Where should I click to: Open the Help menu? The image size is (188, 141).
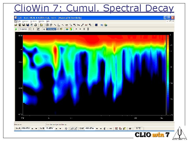point(48,21)
